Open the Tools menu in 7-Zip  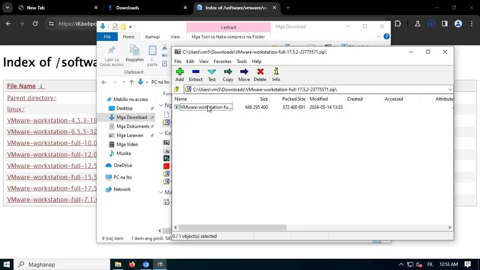click(x=241, y=61)
